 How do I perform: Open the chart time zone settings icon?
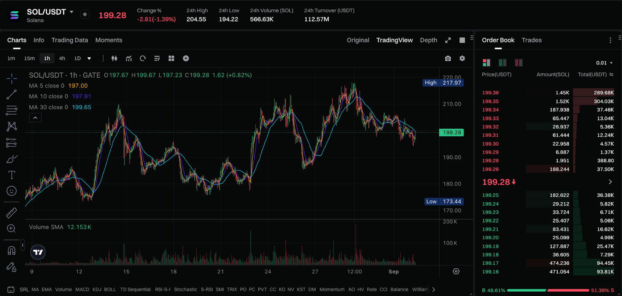(x=456, y=272)
